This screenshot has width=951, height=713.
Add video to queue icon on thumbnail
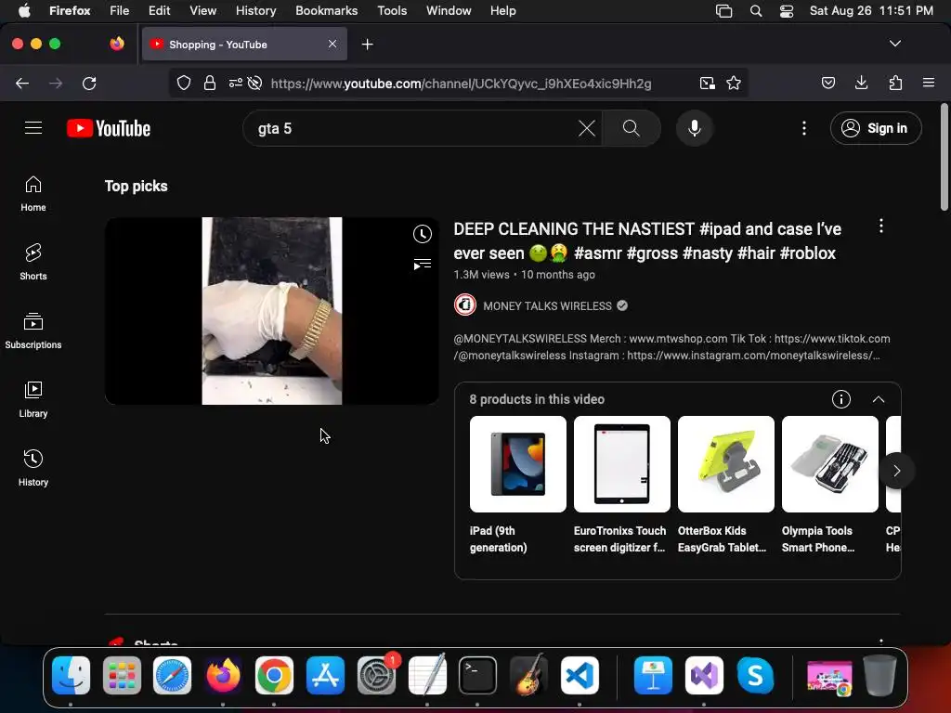point(423,264)
